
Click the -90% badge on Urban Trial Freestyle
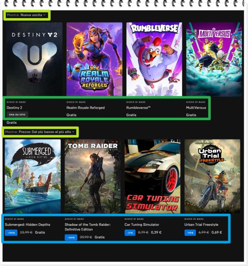coord(190,233)
